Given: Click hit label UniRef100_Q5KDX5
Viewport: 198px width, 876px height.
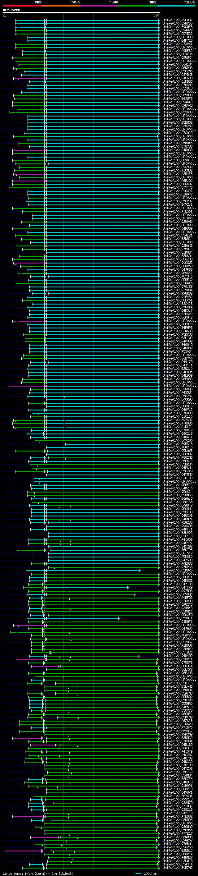Looking at the screenshot, I should (178, 143).
